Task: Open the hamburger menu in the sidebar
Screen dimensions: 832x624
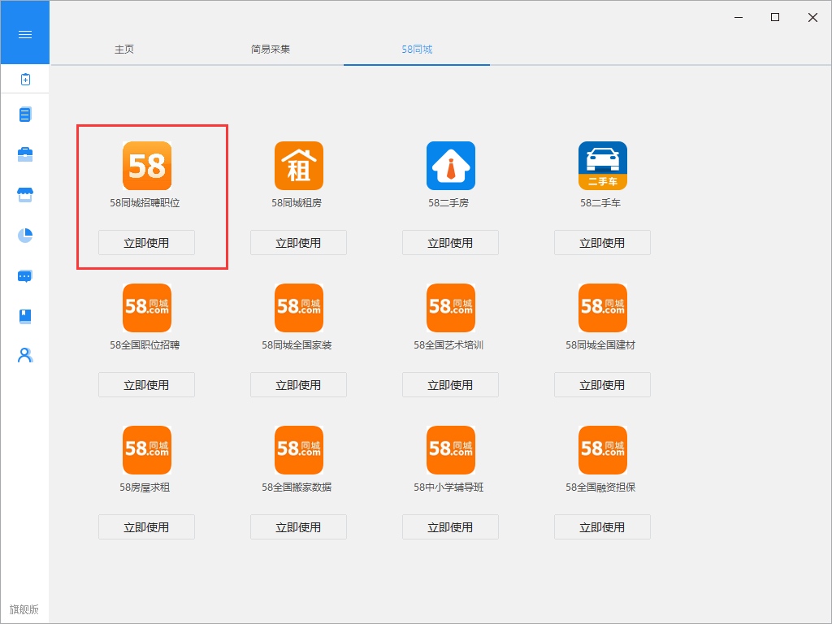Action: [x=25, y=34]
